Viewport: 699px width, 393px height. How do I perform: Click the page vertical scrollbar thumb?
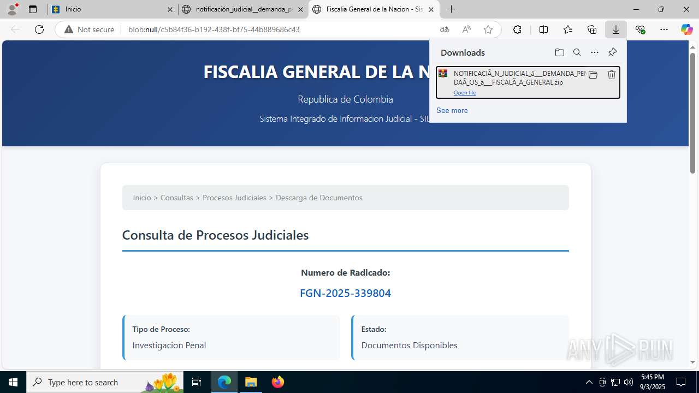click(x=692, y=112)
